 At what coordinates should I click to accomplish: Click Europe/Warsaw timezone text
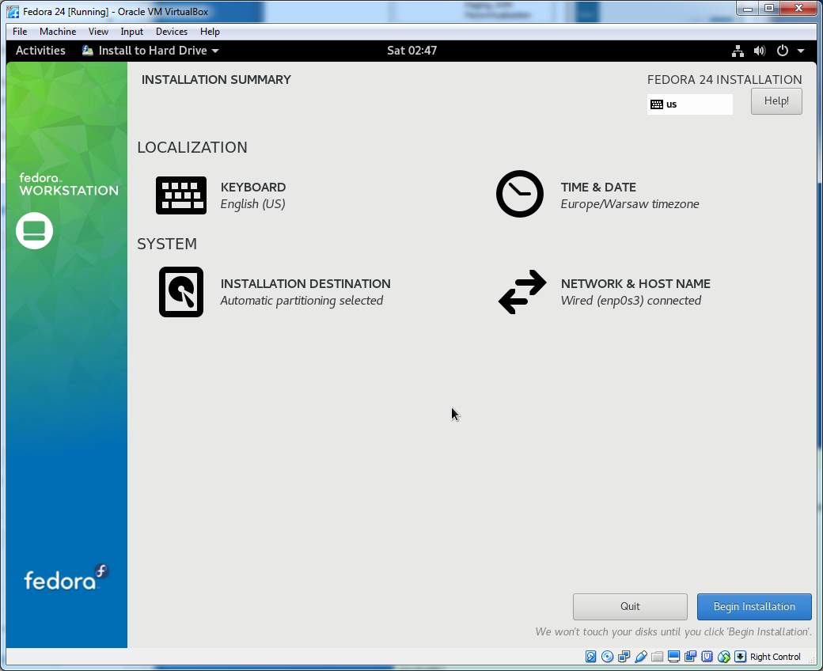(x=630, y=204)
